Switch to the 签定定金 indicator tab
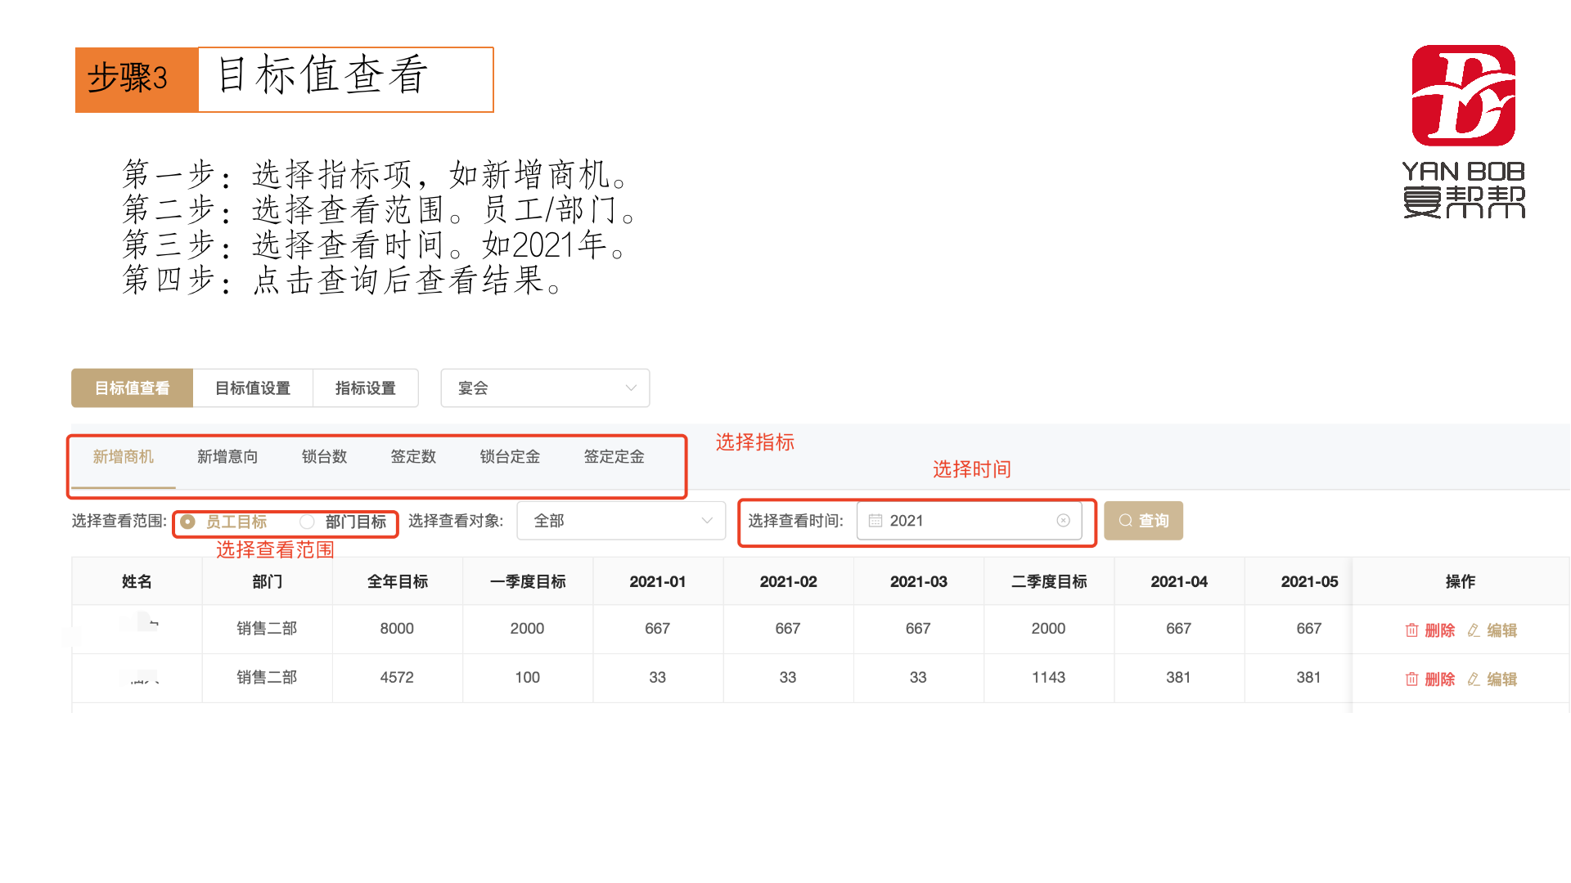The width and height of the screenshot is (1571, 883). [614, 457]
